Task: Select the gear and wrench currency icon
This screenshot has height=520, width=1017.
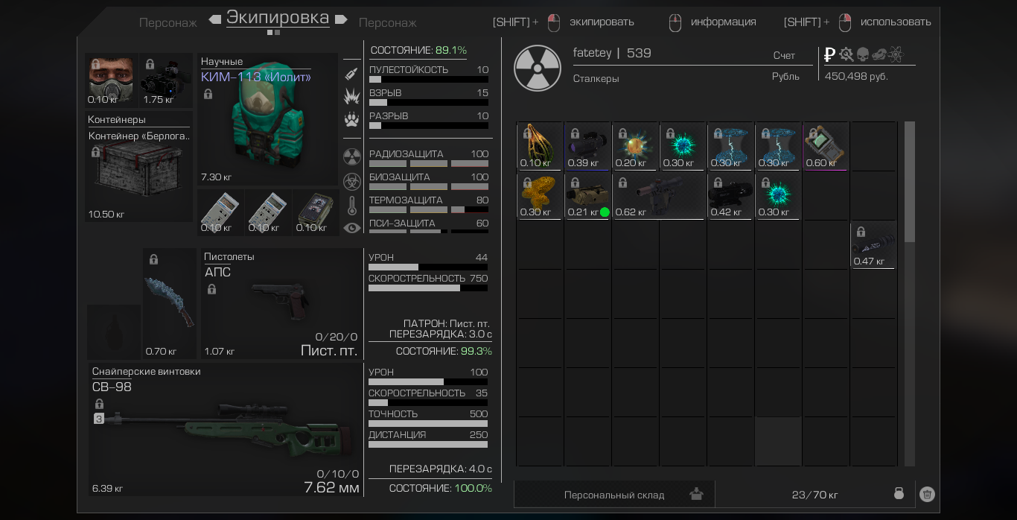Action: [847, 54]
